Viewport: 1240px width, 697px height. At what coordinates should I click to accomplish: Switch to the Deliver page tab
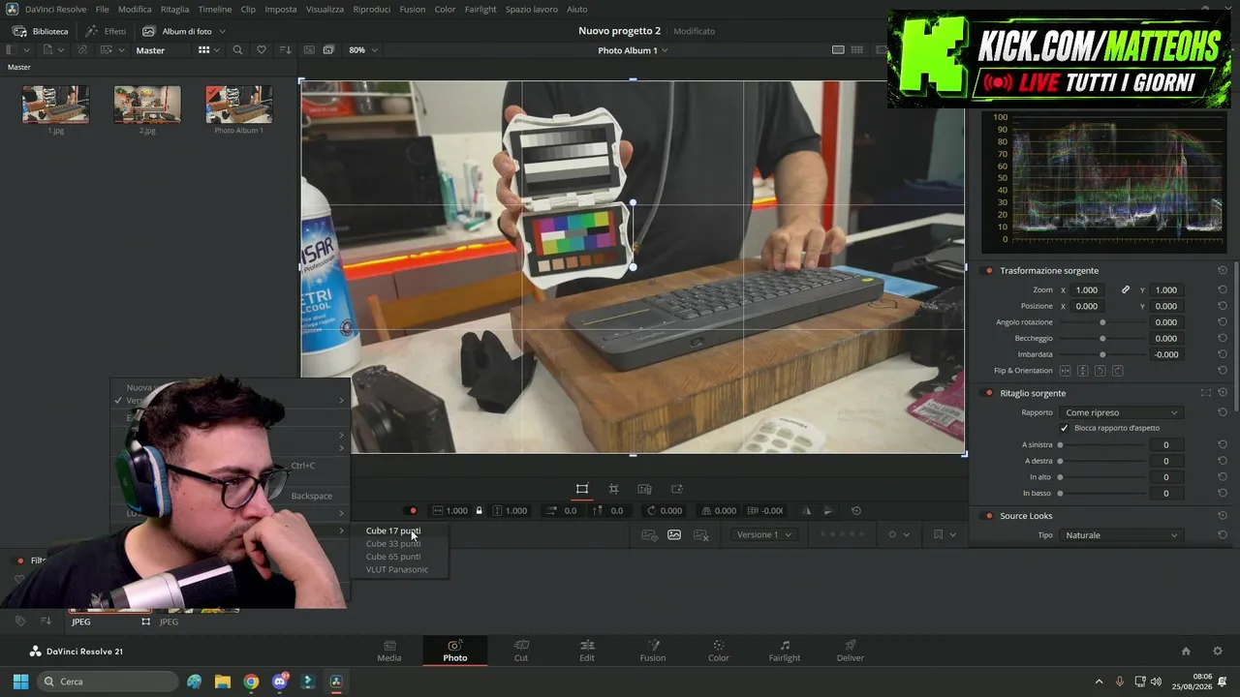click(x=850, y=651)
